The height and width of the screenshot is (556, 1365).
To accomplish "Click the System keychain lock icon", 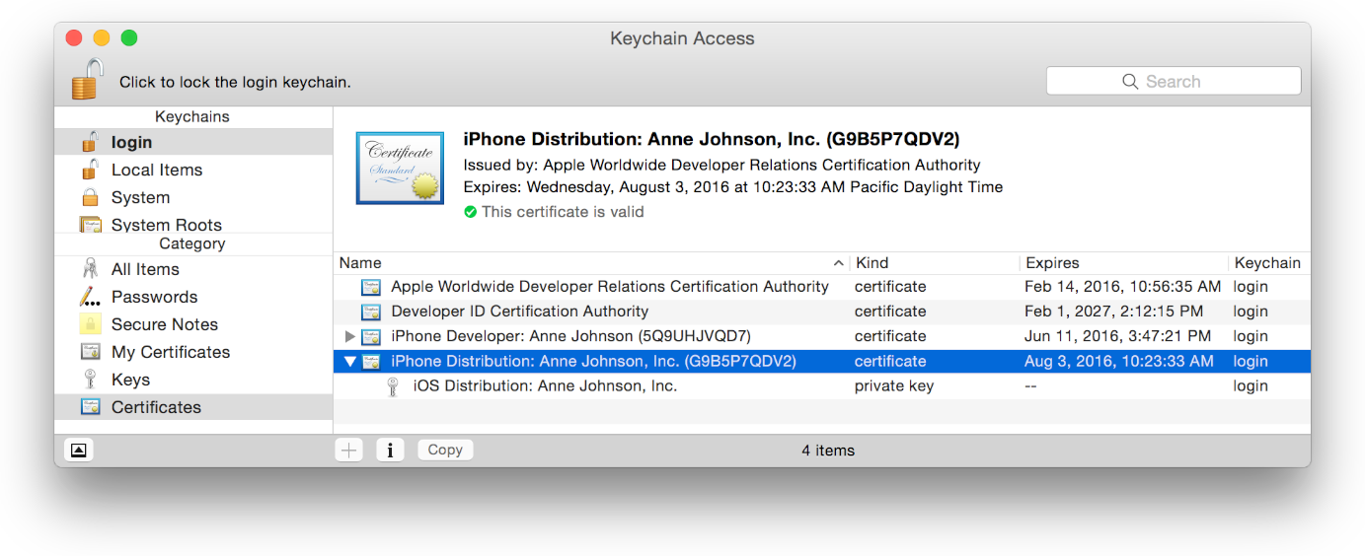I will pos(90,197).
